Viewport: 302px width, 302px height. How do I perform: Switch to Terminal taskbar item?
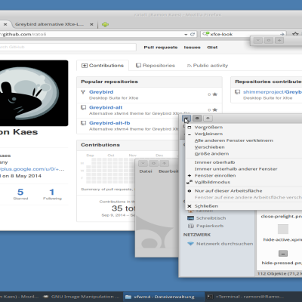246,297
